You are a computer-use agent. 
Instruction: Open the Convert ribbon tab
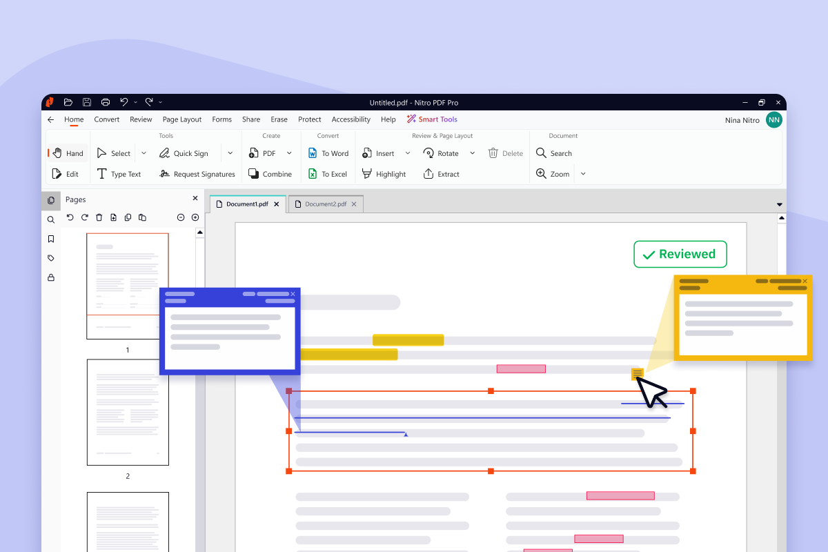tap(107, 119)
